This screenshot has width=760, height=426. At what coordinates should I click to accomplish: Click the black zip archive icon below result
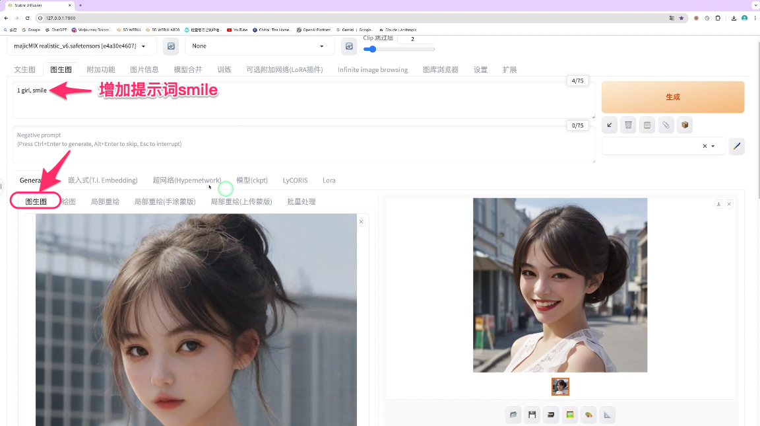click(x=551, y=415)
